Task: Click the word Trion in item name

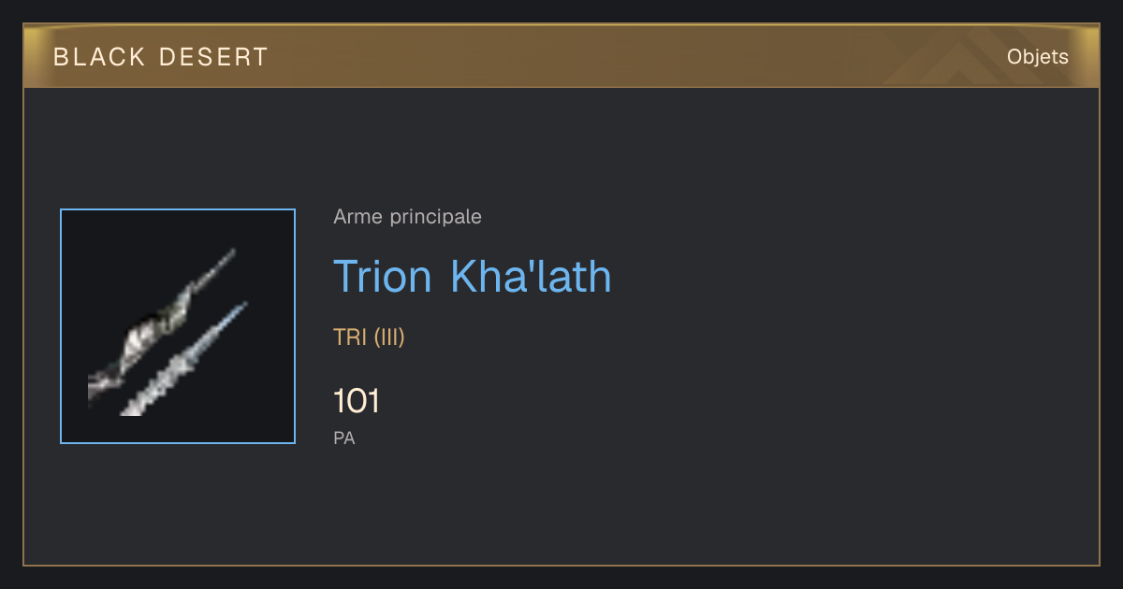Action: (x=383, y=276)
